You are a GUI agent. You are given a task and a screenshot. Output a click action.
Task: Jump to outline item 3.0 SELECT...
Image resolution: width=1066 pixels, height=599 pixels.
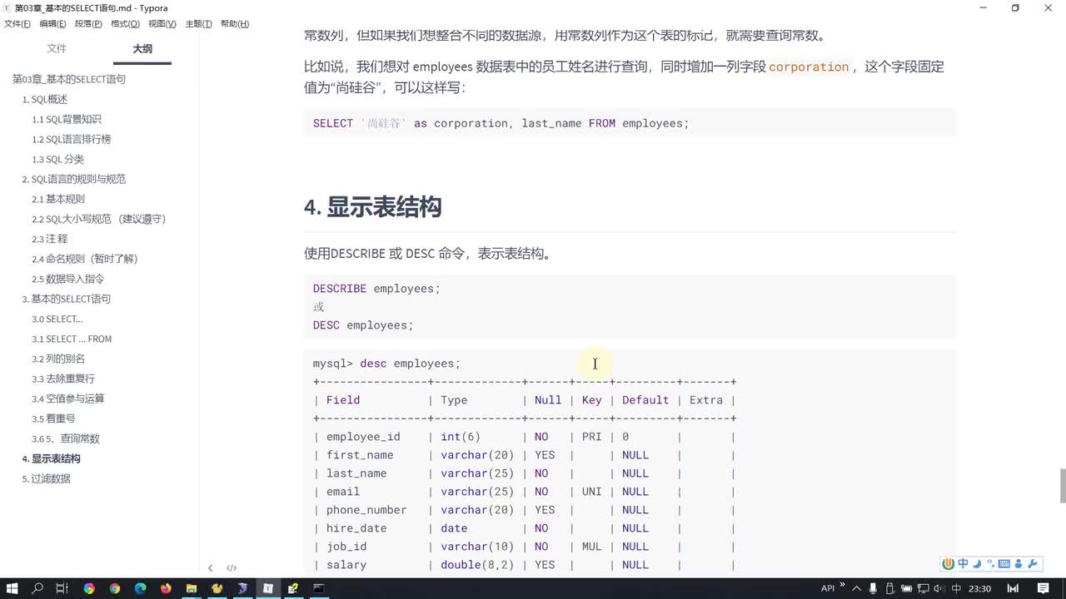pos(57,319)
